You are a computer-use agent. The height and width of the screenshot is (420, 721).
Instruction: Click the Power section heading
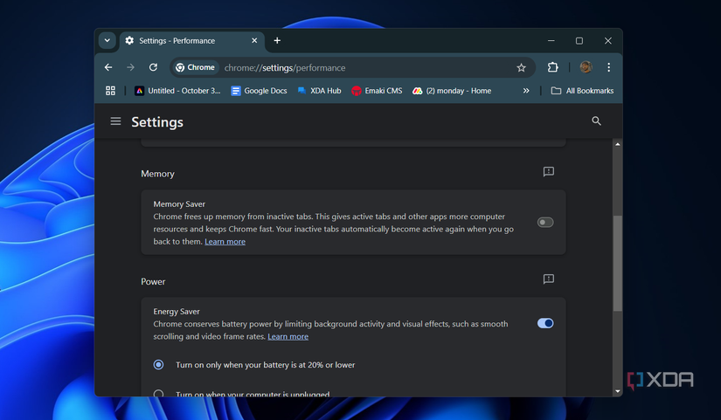point(153,282)
